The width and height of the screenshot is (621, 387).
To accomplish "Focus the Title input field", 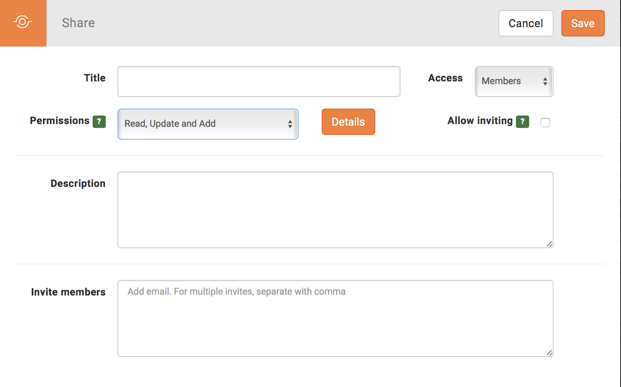I will pyautogui.click(x=259, y=82).
